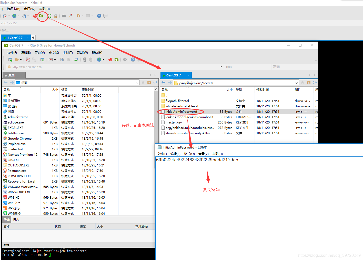This screenshot has width=363, height=260.
Task: Expand remote path dropdown /var/lib/jenkins/secrets
Action: 297,83
